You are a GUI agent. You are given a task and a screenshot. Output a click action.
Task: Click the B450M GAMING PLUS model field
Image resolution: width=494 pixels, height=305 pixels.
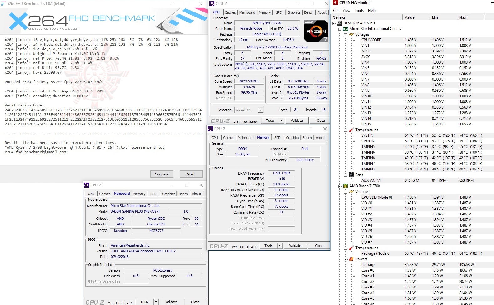tap(139, 211)
